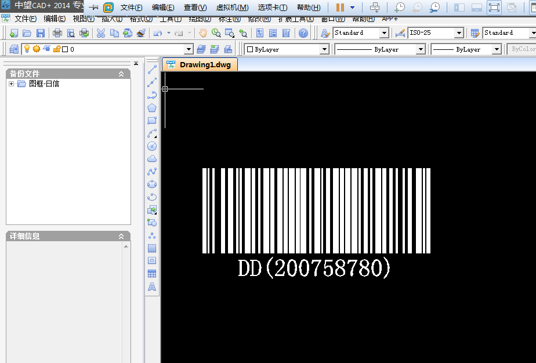The height and width of the screenshot is (363, 536).
Task: Select the Construction line tool
Action: pyautogui.click(x=152, y=82)
